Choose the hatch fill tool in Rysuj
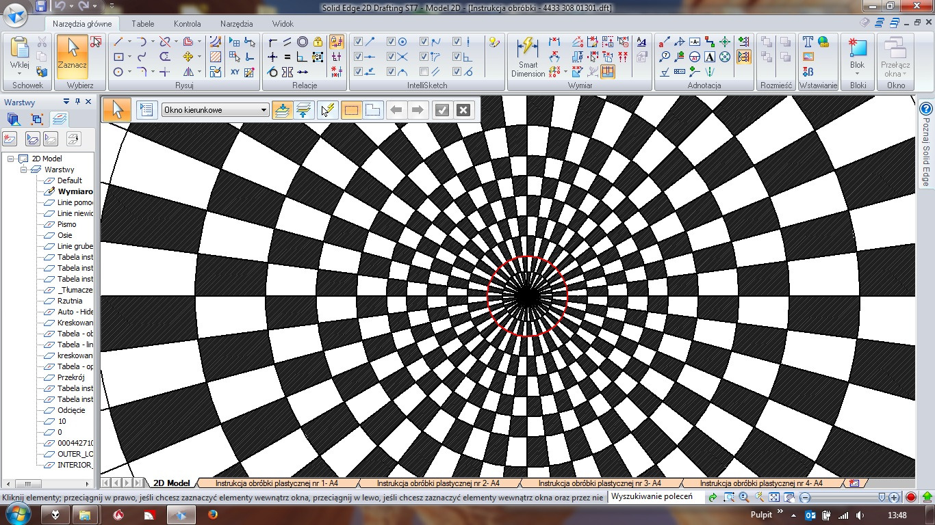The width and height of the screenshot is (935, 525). click(216, 57)
